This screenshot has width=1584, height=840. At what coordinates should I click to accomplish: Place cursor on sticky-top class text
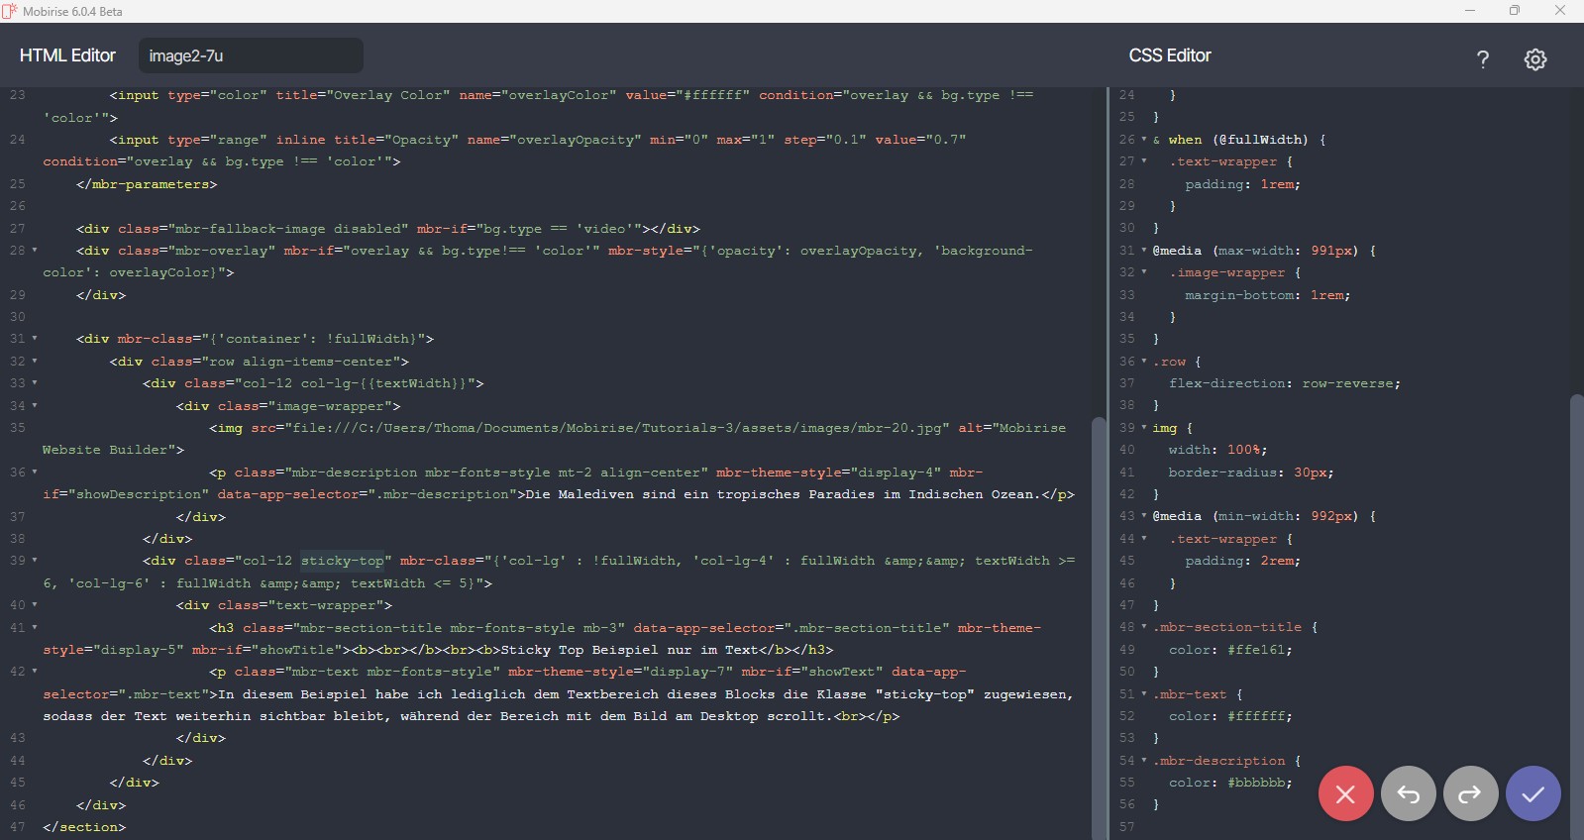pos(342,561)
